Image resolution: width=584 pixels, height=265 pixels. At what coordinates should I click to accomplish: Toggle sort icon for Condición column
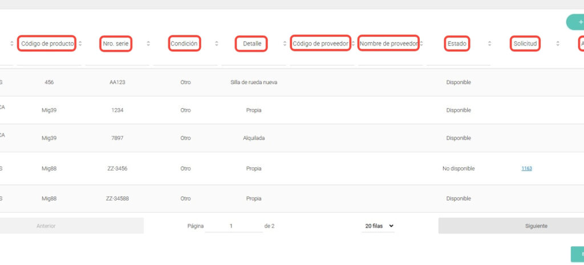pyautogui.click(x=216, y=44)
